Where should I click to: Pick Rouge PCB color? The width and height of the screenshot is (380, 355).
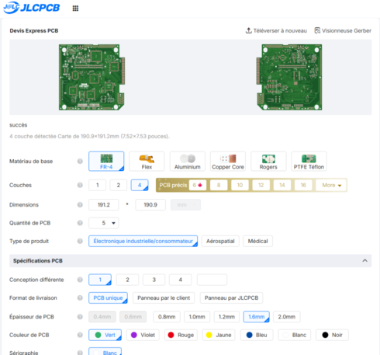tap(181, 335)
